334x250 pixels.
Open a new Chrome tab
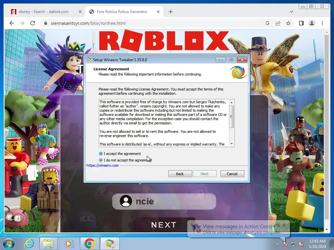point(170,12)
